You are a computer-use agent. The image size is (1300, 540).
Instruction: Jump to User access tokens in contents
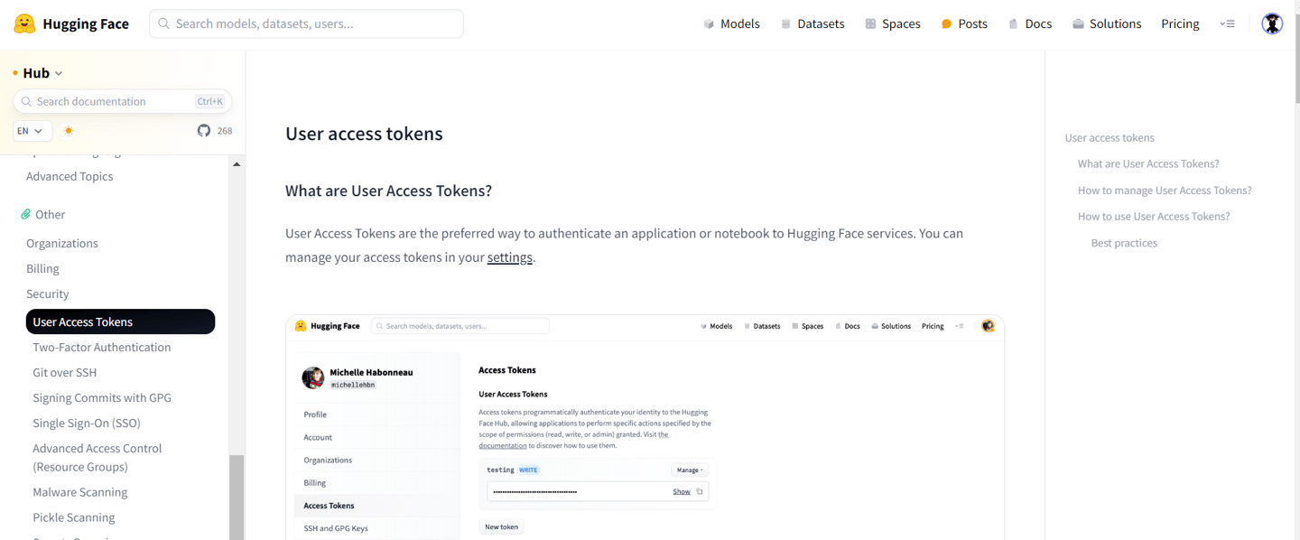1110,137
